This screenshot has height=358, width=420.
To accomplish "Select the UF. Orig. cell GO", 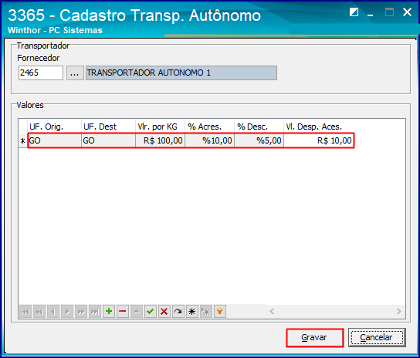I will pyautogui.click(x=54, y=140).
